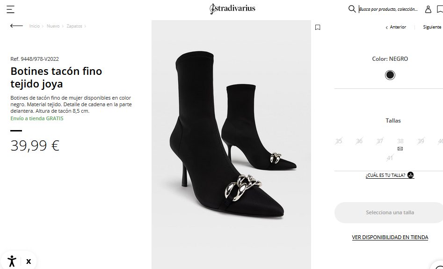Select size 36
The image size is (443, 269).
pos(359,141)
